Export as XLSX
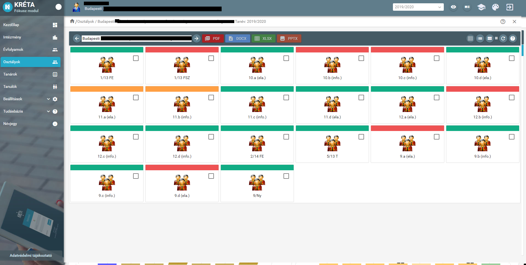The image size is (526, 265). [263, 38]
